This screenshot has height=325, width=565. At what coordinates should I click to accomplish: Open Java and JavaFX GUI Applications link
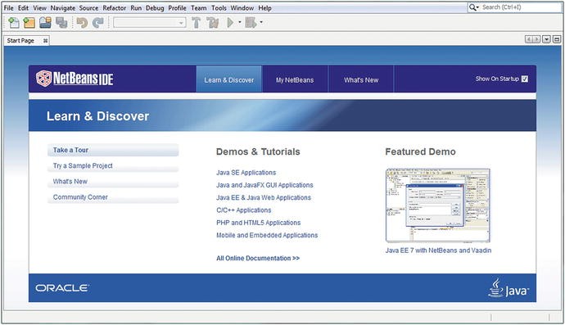[264, 185]
